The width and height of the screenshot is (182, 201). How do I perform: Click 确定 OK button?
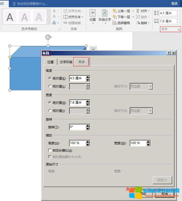pos(143,194)
